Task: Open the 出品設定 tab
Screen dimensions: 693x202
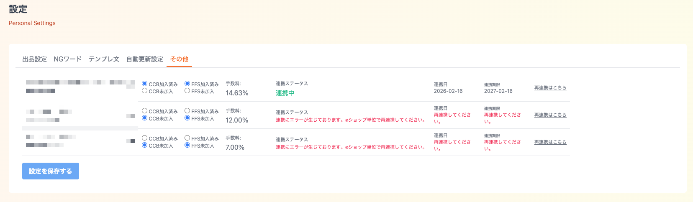Action: [34, 59]
